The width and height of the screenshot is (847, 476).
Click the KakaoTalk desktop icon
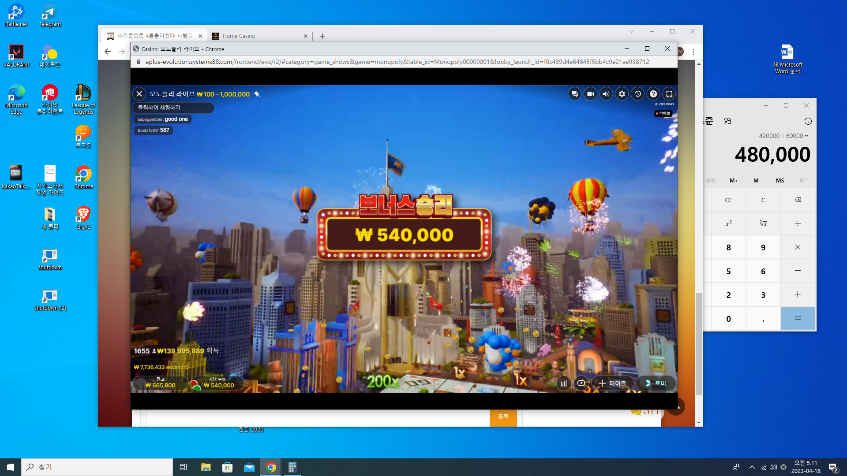[x=16, y=178]
